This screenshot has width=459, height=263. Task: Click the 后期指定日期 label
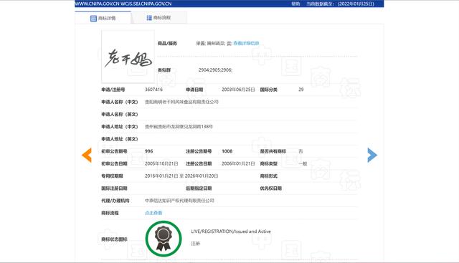coord(199,188)
